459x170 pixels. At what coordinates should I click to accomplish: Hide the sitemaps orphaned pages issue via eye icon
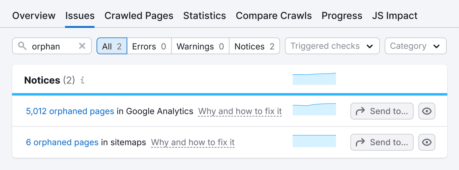click(x=427, y=142)
